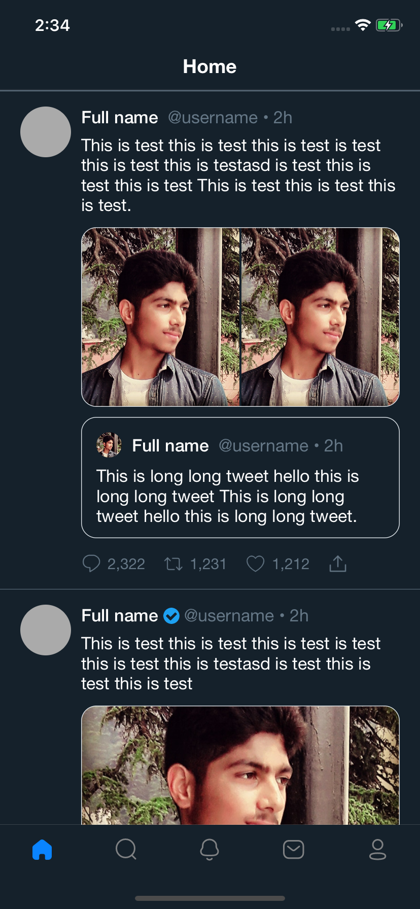Open the Search tab in bottom bar
The width and height of the screenshot is (420, 909).
point(126,849)
